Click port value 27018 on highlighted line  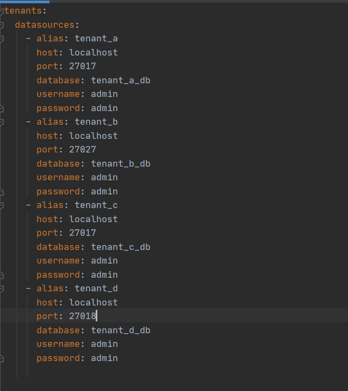[x=83, y=316]
